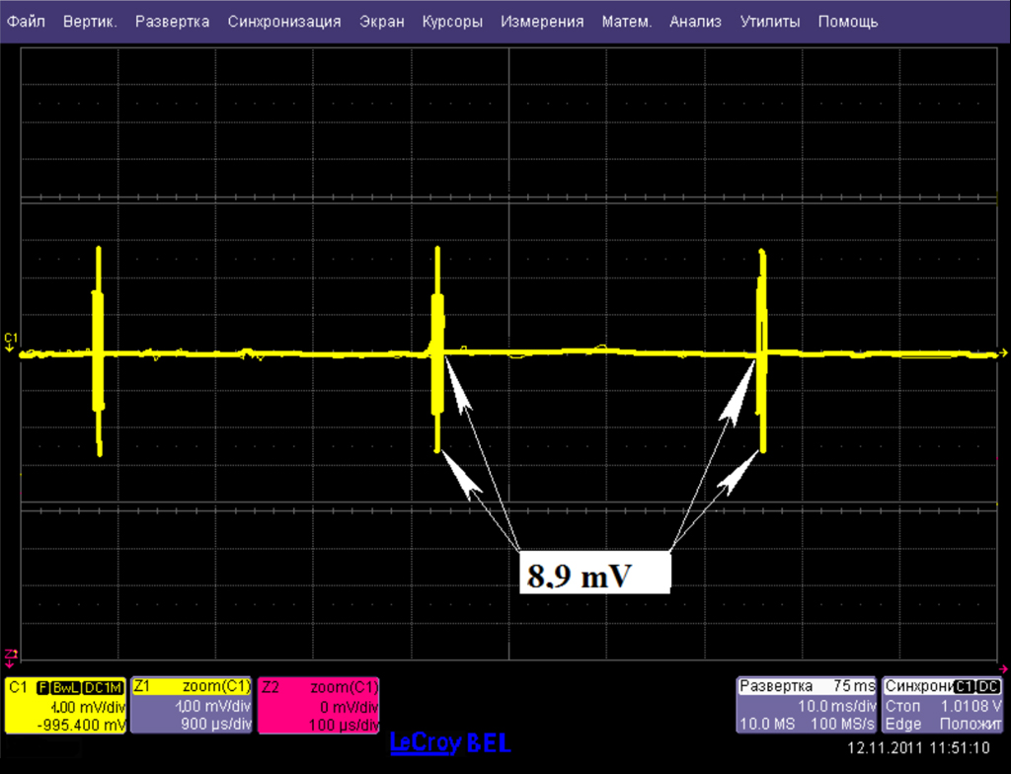Open the Матем. menu
Viewport: 1011px width, 774px height.
[627, 22]
